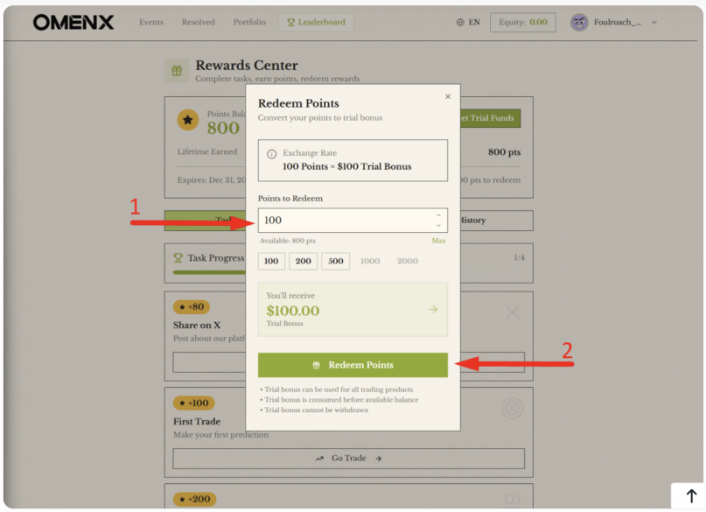Click the Points to Redeem input field
The height and width of the screenshot is (512, 706).
(x=346, y=221)
